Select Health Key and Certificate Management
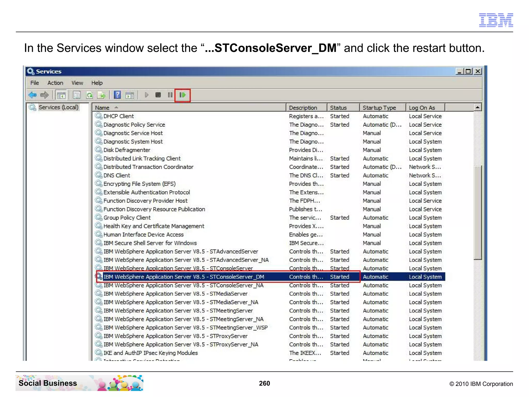The height and width of the screenshot is (397, 529). pyautogui.click(x=269, y=226)
